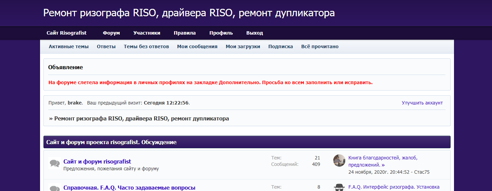
Task: Open the site title header link
Action: [x=189, y=13]
